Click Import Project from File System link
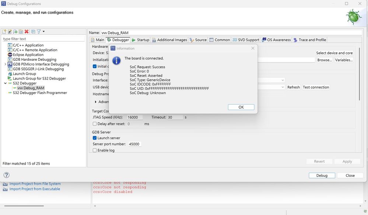This screenshot has width=368, height=215. (35, 184)
